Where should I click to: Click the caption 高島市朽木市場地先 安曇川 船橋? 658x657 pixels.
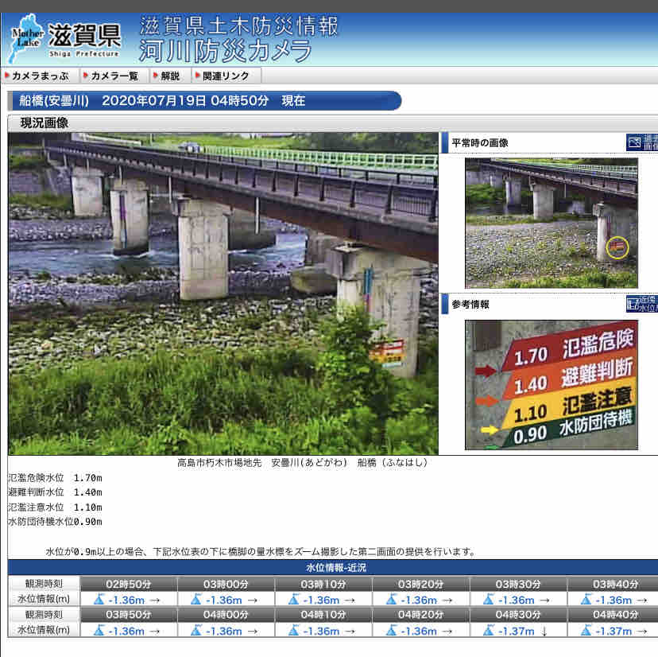tap(303, 462)
